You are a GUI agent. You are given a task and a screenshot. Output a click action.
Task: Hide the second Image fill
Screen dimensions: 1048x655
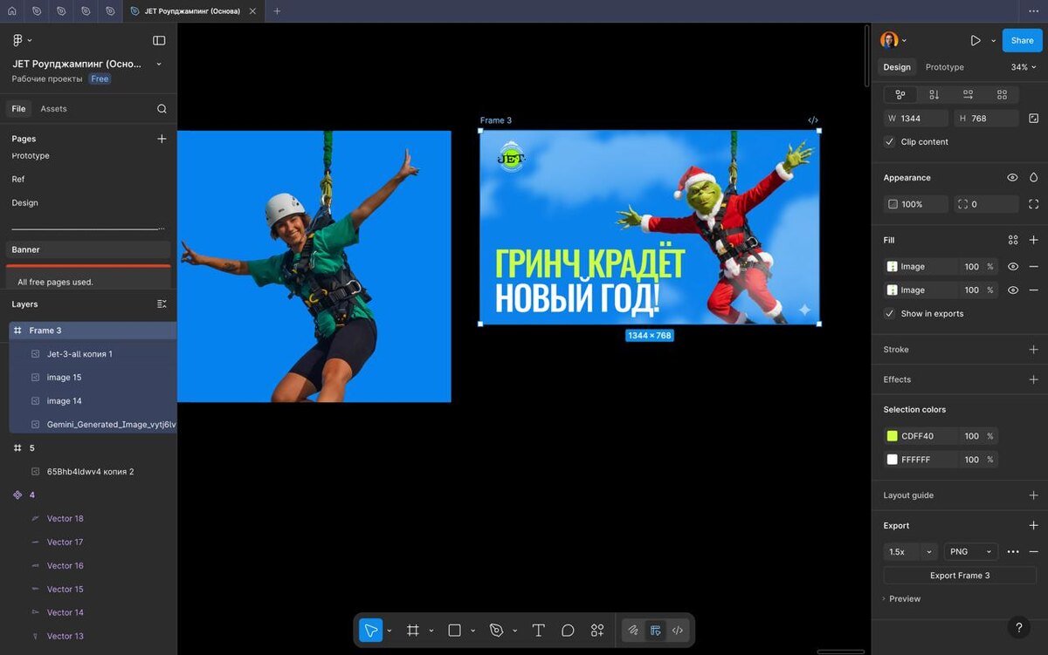pos(1013,290)
